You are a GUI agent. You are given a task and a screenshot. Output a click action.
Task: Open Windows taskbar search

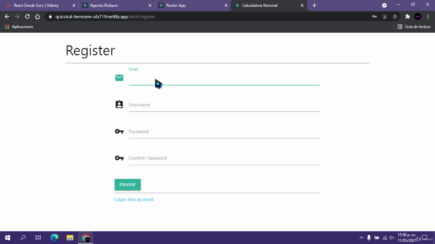23,238
